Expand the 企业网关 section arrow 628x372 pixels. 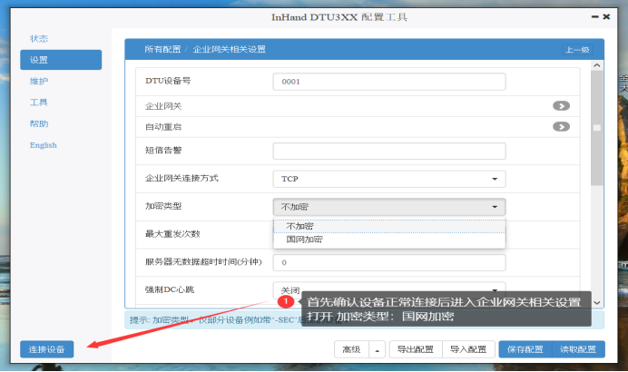pyautogui.click(x=561, y=106)
